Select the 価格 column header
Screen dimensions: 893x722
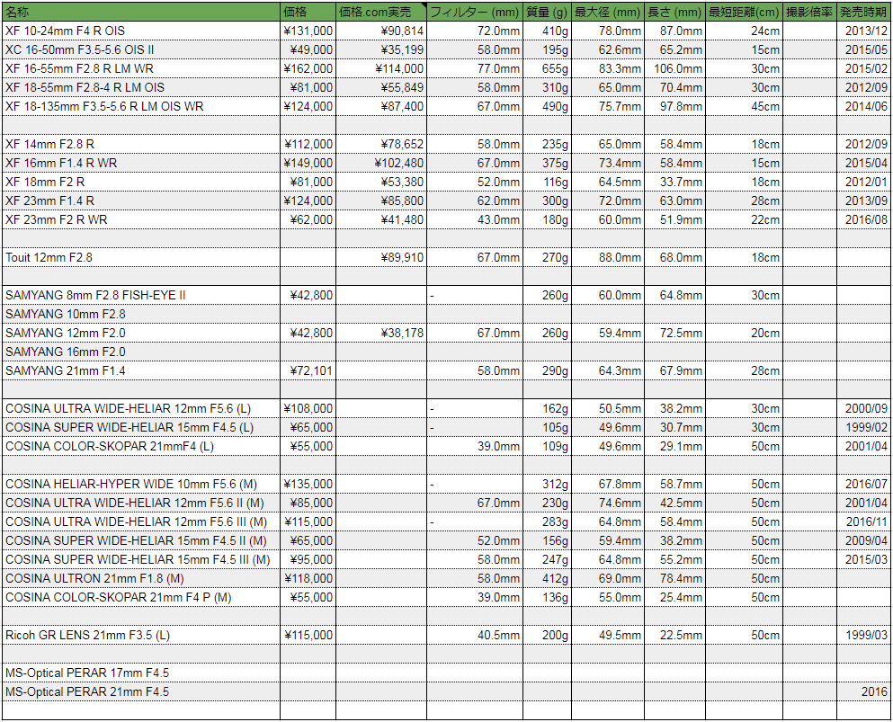click(x=308, y=12)
